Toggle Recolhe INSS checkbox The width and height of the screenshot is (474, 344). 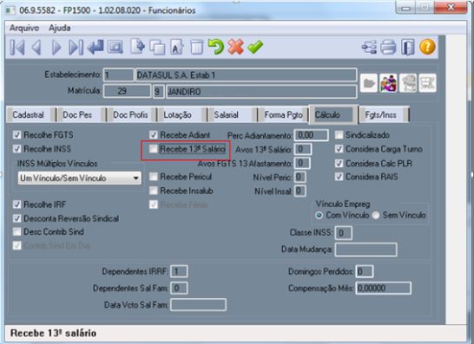[17, 149]
